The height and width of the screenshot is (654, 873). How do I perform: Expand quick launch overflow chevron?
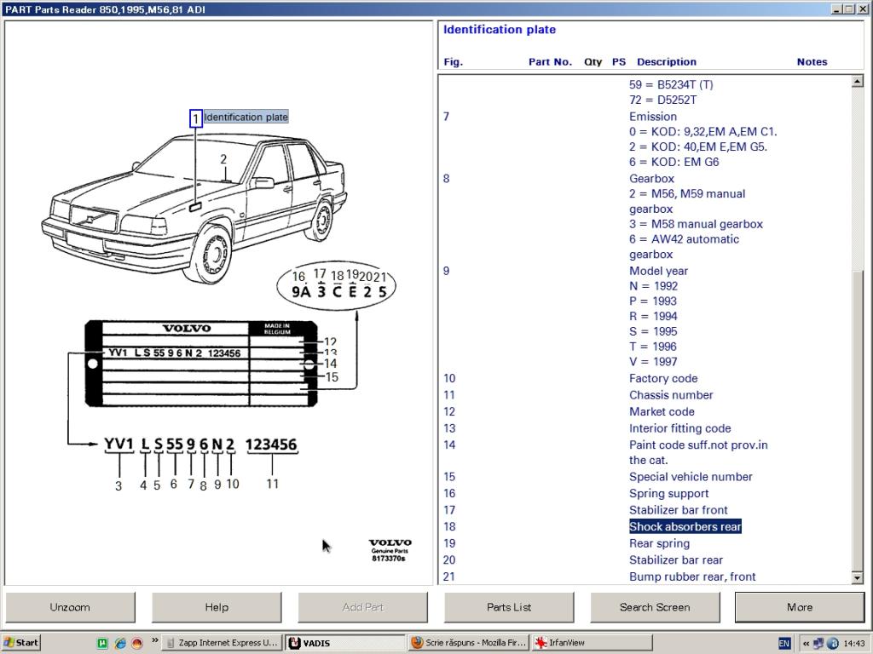pos(155,640)
